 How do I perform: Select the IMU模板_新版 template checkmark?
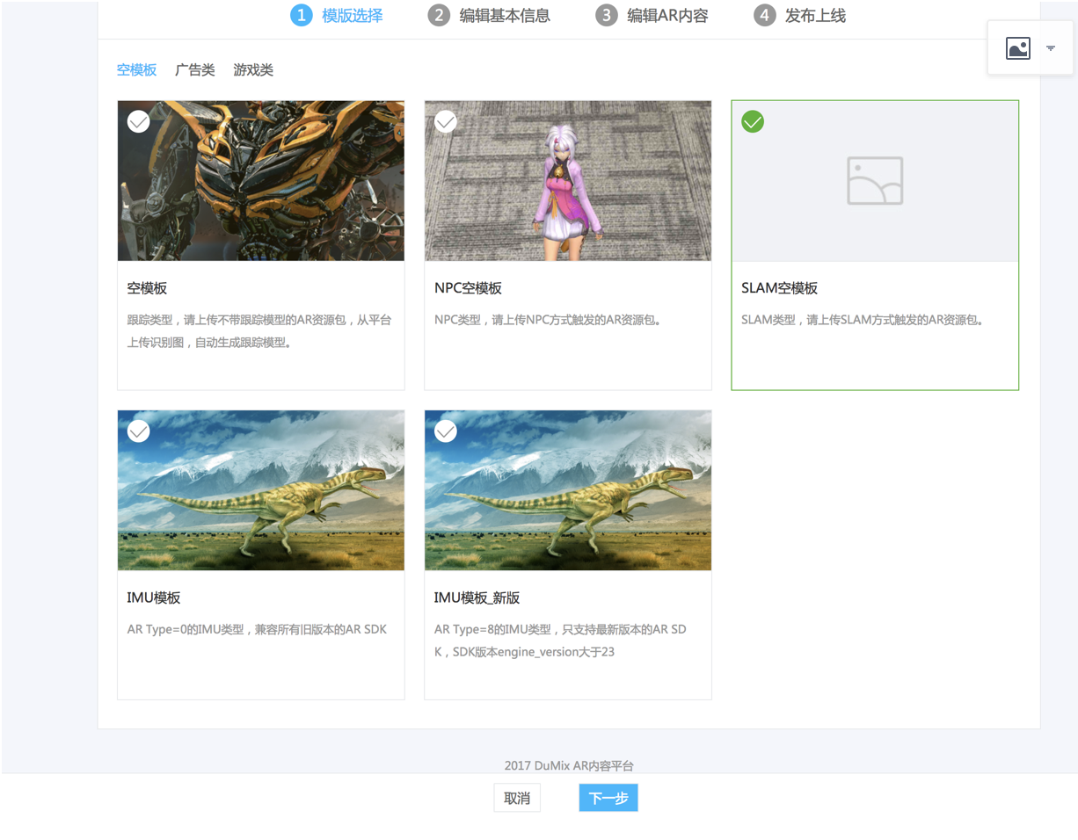coord(446,431)
